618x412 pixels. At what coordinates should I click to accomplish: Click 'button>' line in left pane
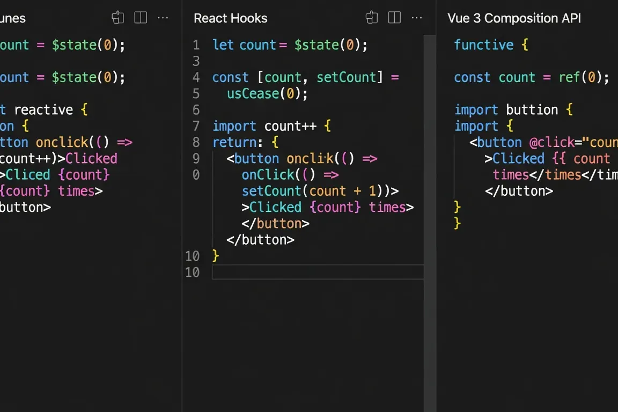26,207
